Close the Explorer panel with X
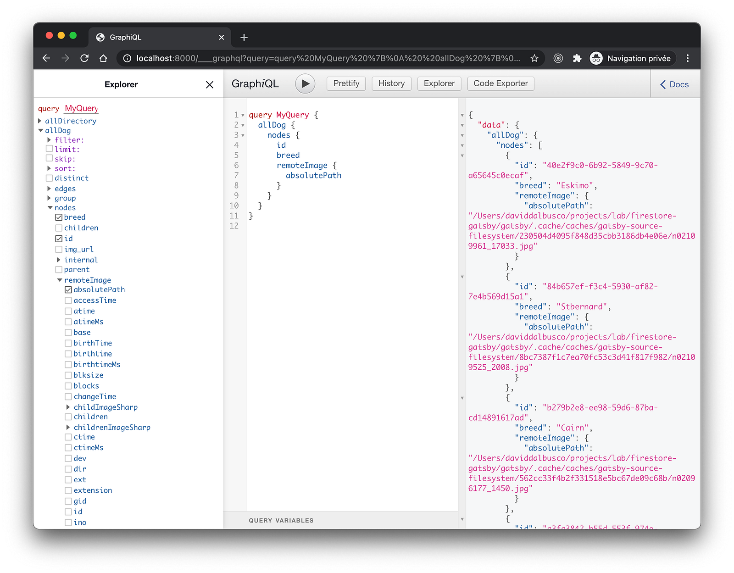The width and height of the screenshot is (734, 573). point(210,84)
